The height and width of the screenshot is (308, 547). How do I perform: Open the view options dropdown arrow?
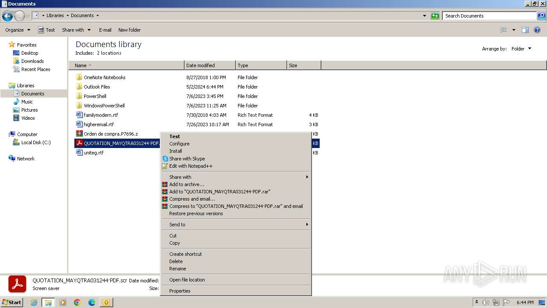click(514, 30)
